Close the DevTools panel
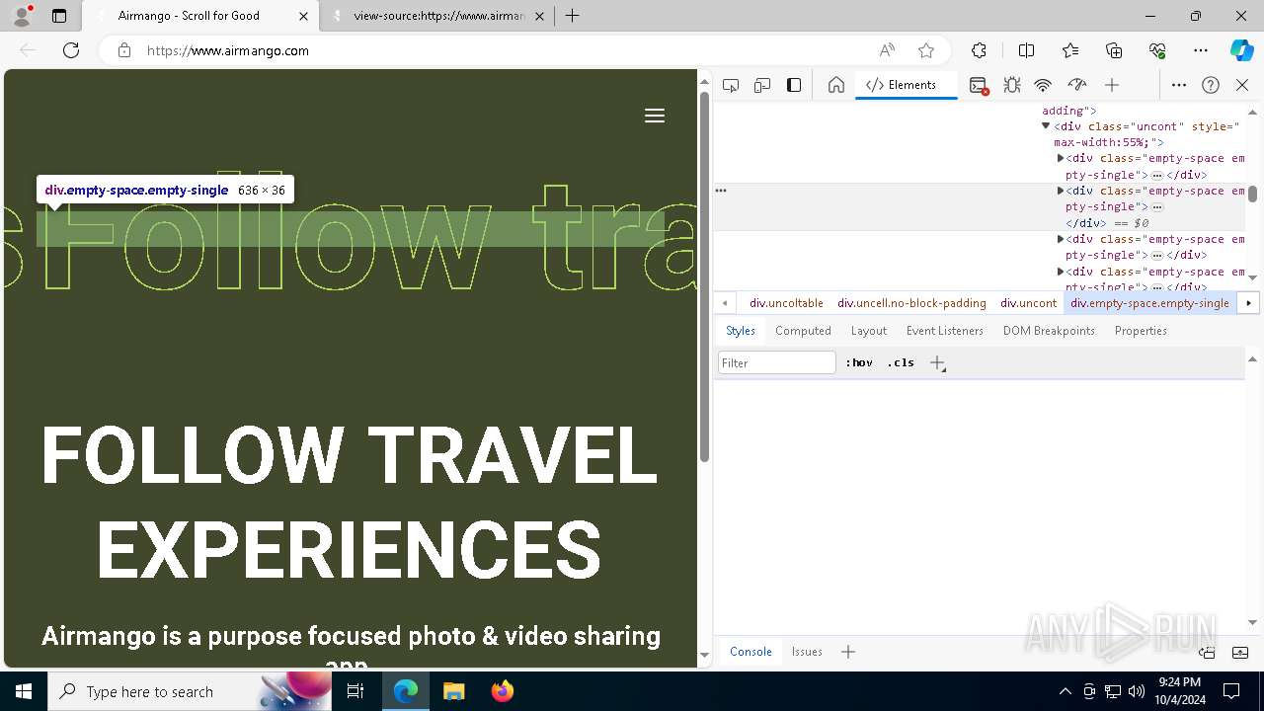Screen dimensions: 1264x711 click(x=1242, y=85)
